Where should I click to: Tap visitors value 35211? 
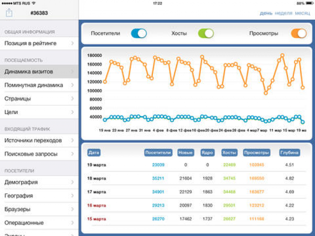tap(158, 178)
